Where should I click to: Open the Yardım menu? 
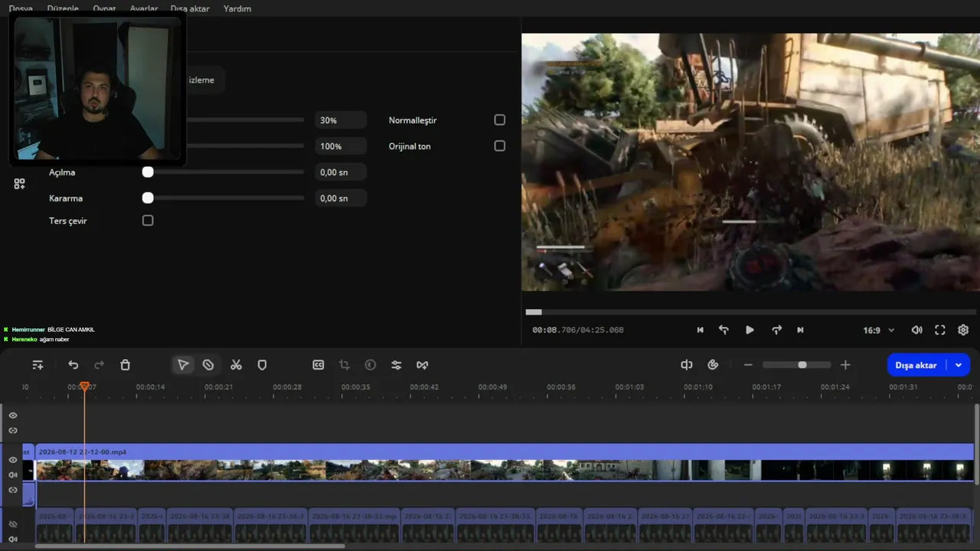237,8
